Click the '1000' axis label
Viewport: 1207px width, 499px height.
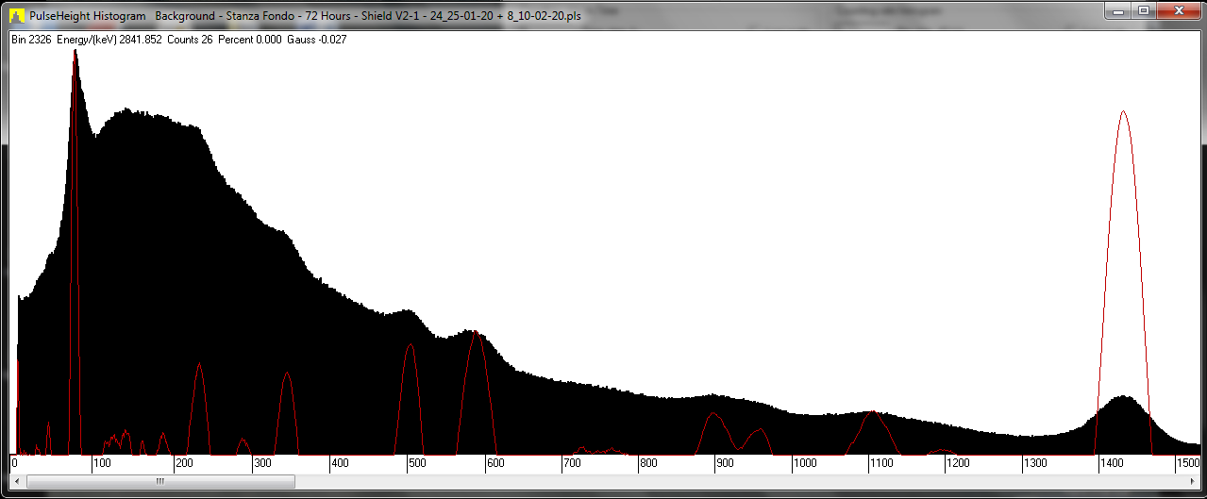[x=804, y=463]
